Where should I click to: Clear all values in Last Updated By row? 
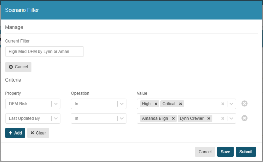point(223,118)
